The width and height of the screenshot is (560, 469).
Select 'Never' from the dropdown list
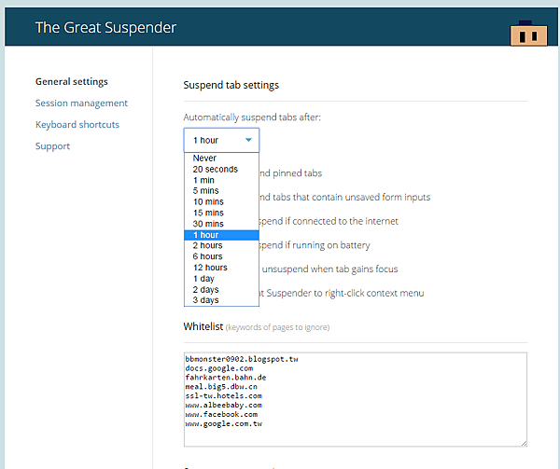click(204, 159)
